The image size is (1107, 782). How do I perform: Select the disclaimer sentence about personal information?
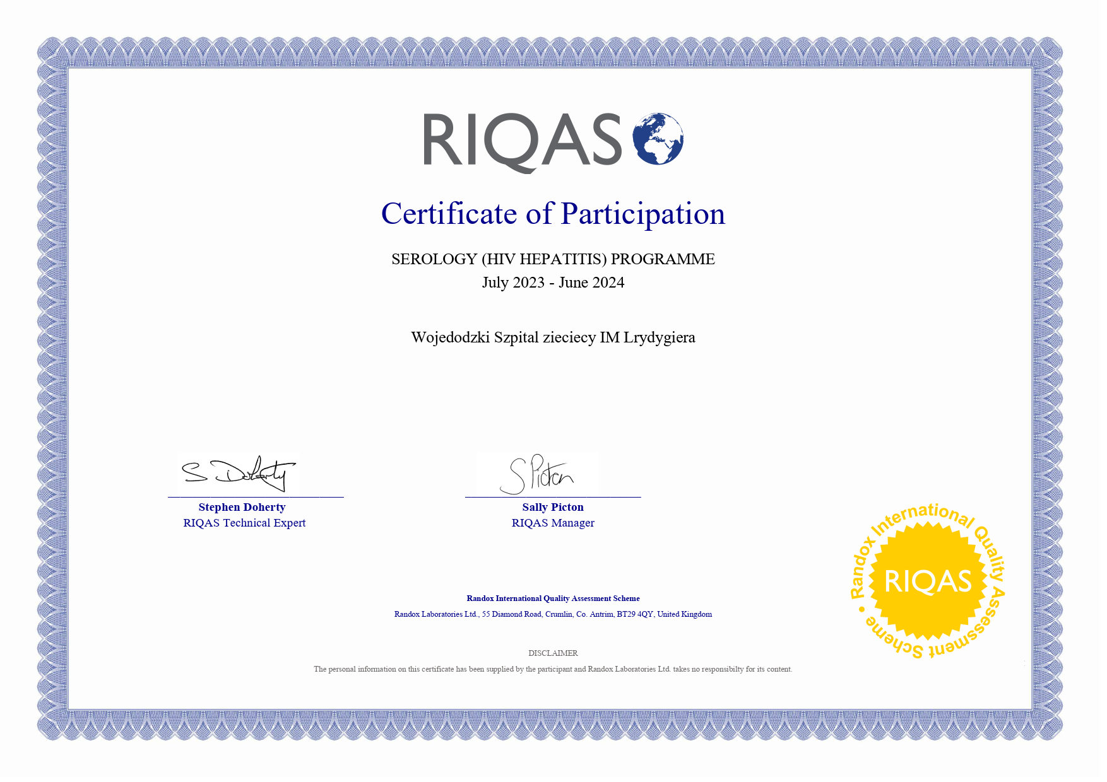553,669
